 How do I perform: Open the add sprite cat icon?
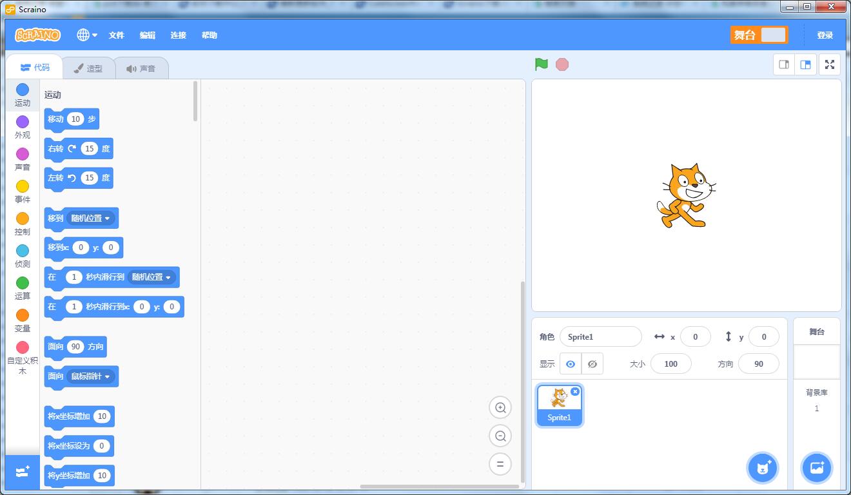763,468
